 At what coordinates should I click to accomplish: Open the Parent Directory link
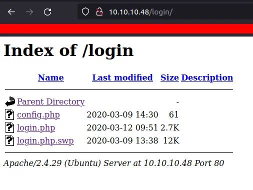tap(51, 101)
